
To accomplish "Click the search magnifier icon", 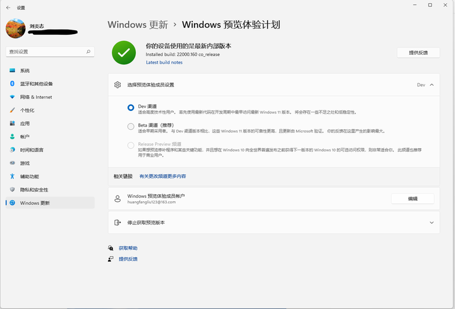I will 88,52.
